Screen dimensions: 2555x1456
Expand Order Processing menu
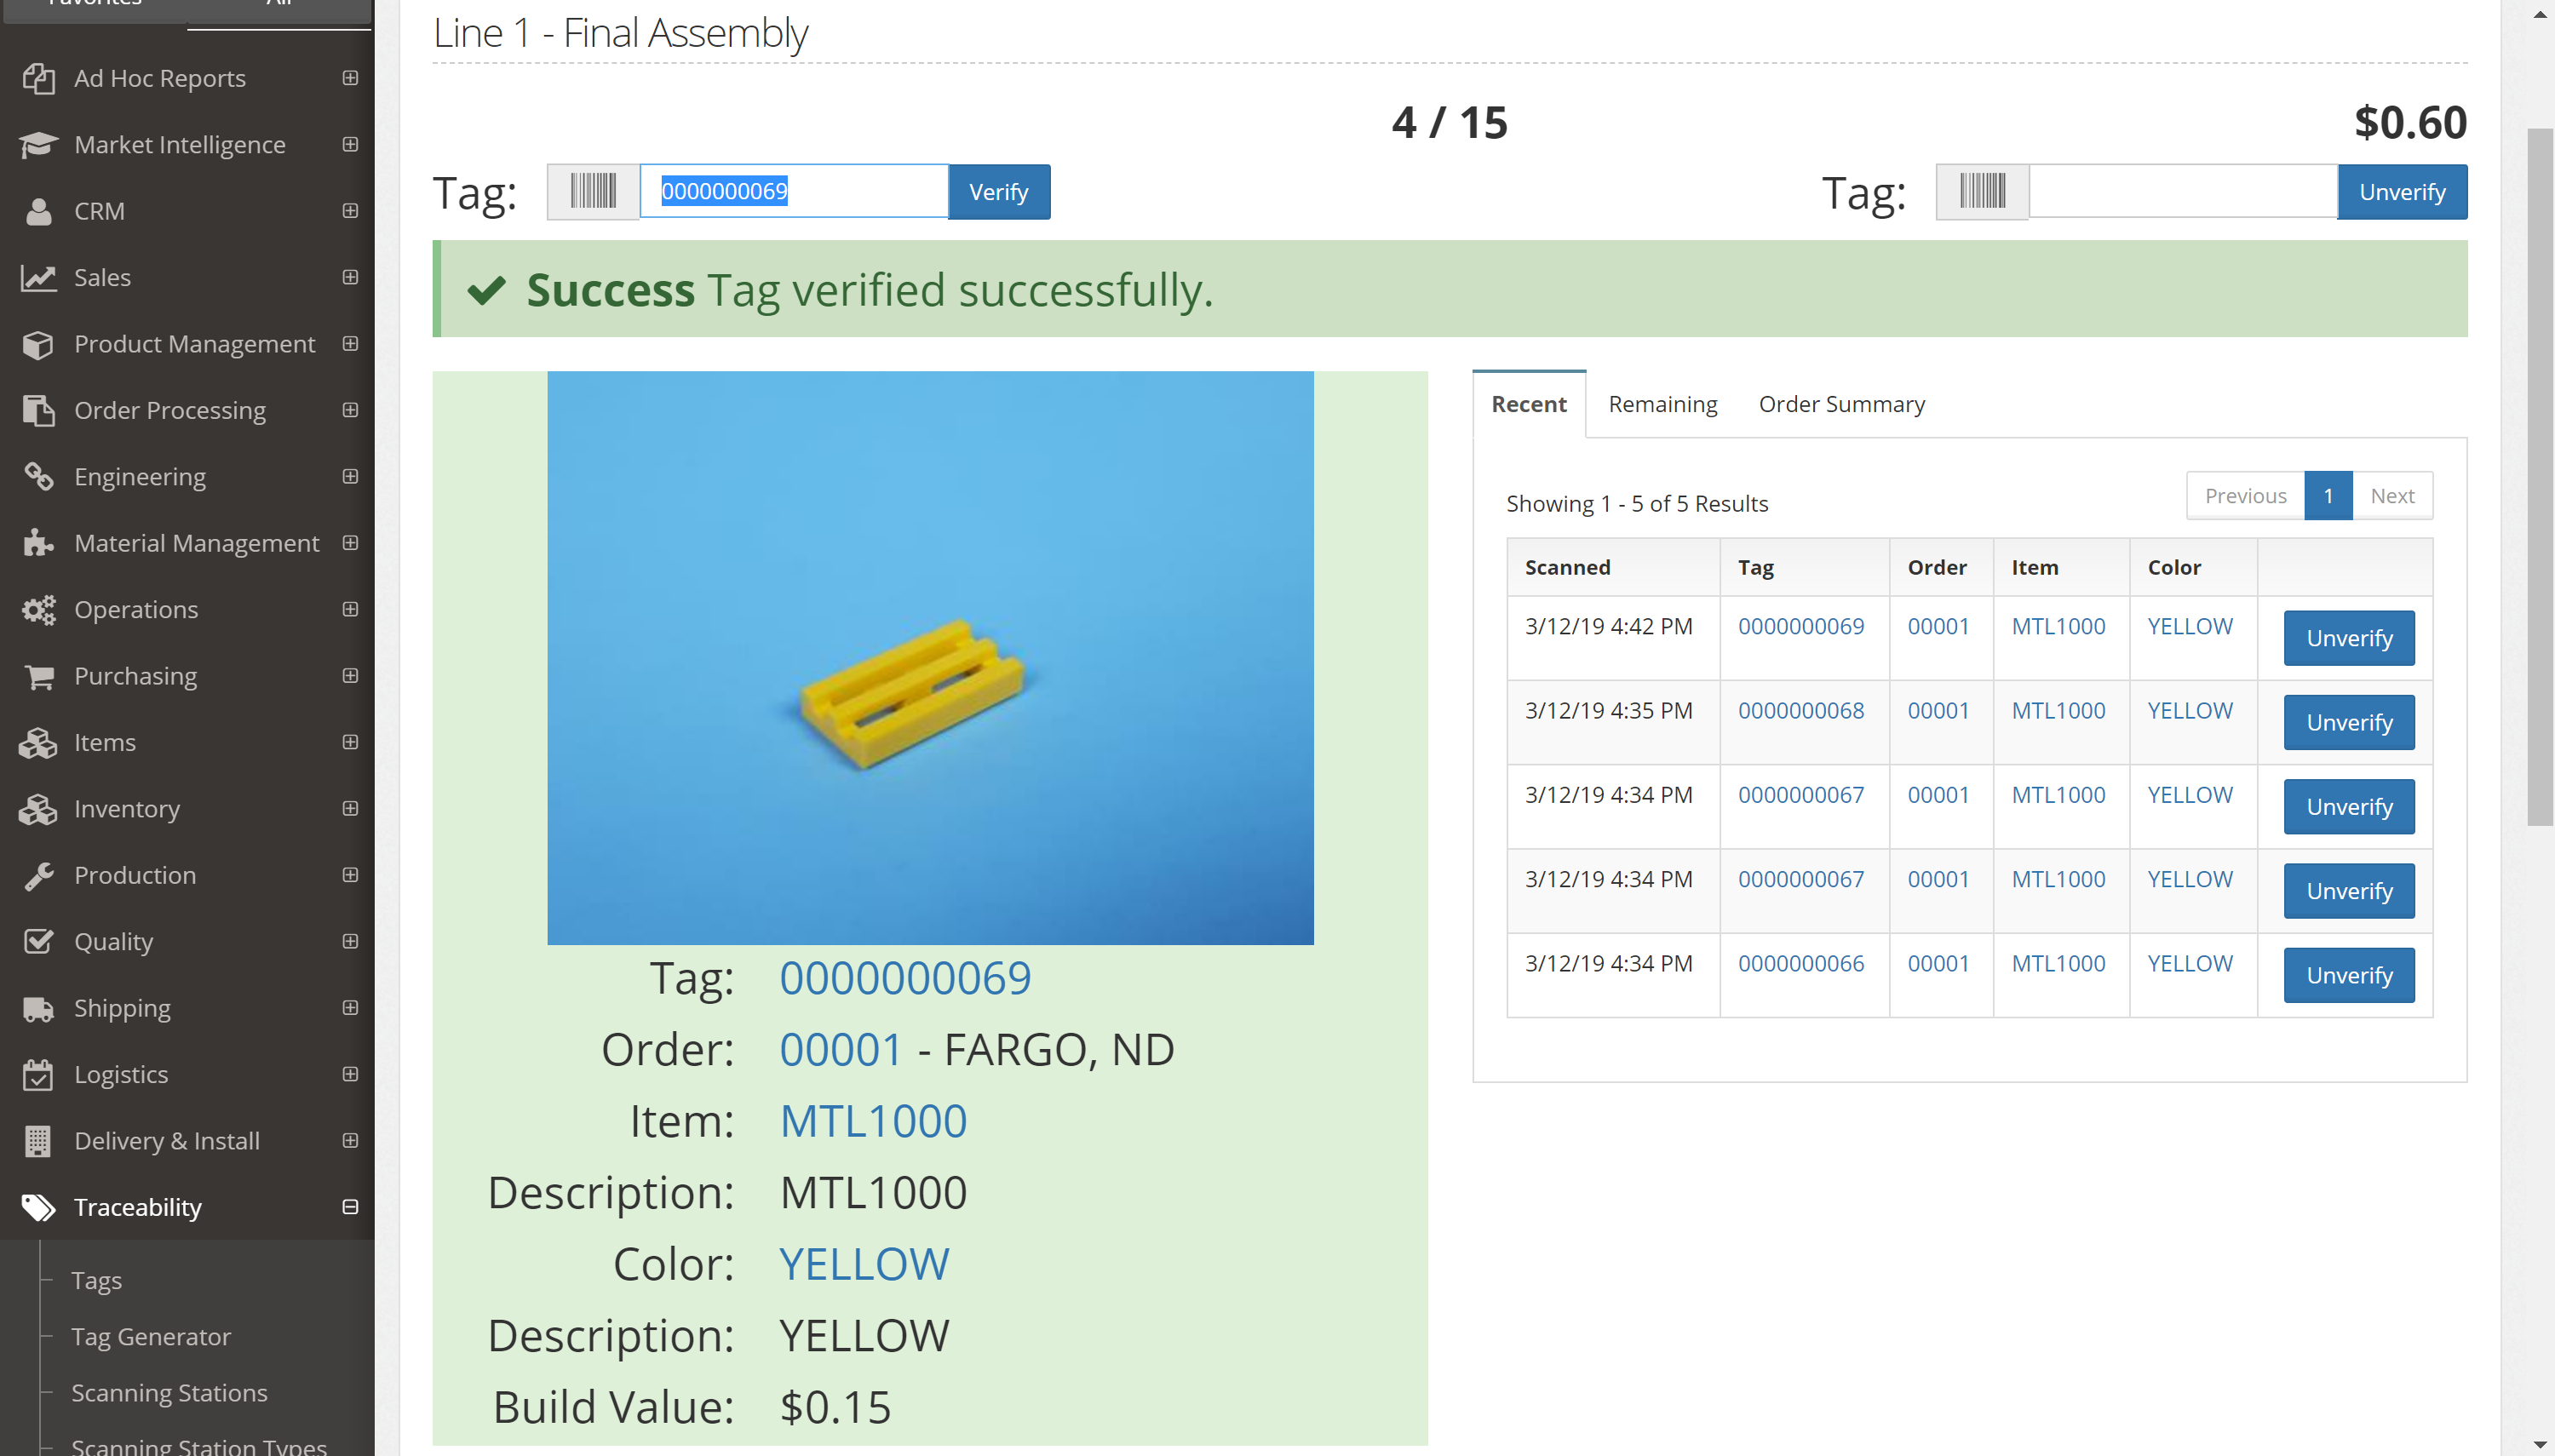pos(350,410)
